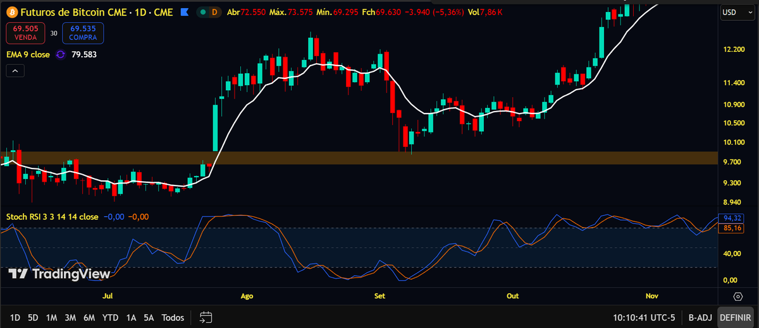
Task: Click the green market status dot
Action: (202, 12)
